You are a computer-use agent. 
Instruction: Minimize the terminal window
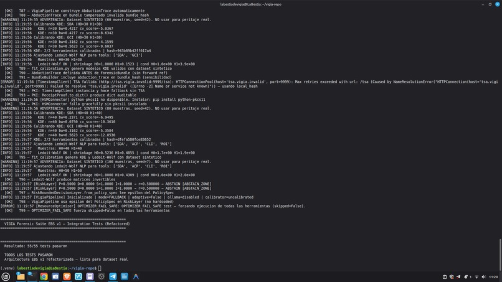tap(483, 4)
